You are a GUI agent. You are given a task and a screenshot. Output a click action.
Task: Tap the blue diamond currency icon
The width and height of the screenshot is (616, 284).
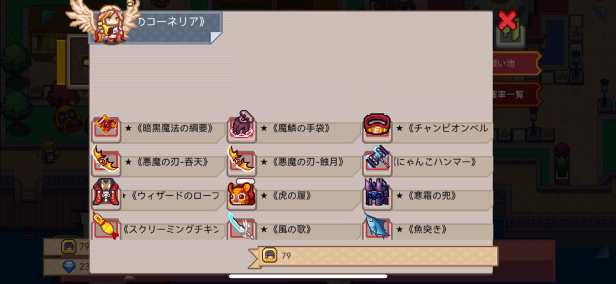(x=70, y=267)
